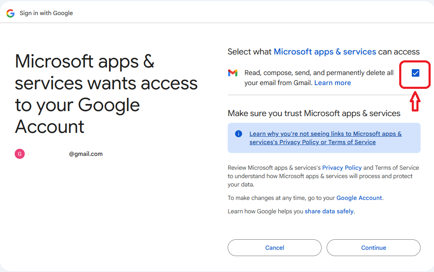Click the Google logo icon
This screenshot has height=272, width=434.
10,13
